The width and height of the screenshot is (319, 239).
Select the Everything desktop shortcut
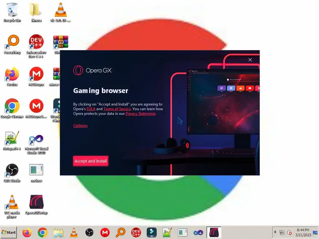[x=12, y=44]
